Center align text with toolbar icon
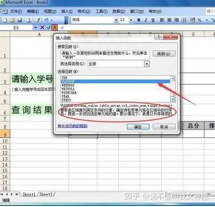Viewport: 215px width, 207px height. click(169, 20)
